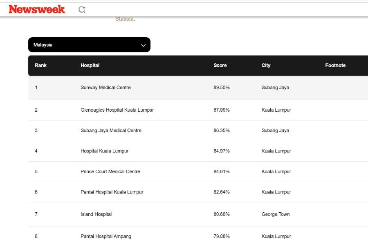Click rank number 1 cell
Image resolution: width=368 pixels, height=245 pixels.
[x=36, y=87]
